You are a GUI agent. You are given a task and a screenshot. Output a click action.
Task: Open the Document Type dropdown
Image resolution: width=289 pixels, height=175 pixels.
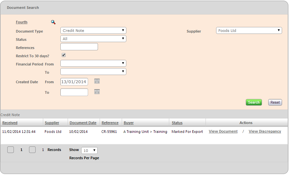pos(93,31)
